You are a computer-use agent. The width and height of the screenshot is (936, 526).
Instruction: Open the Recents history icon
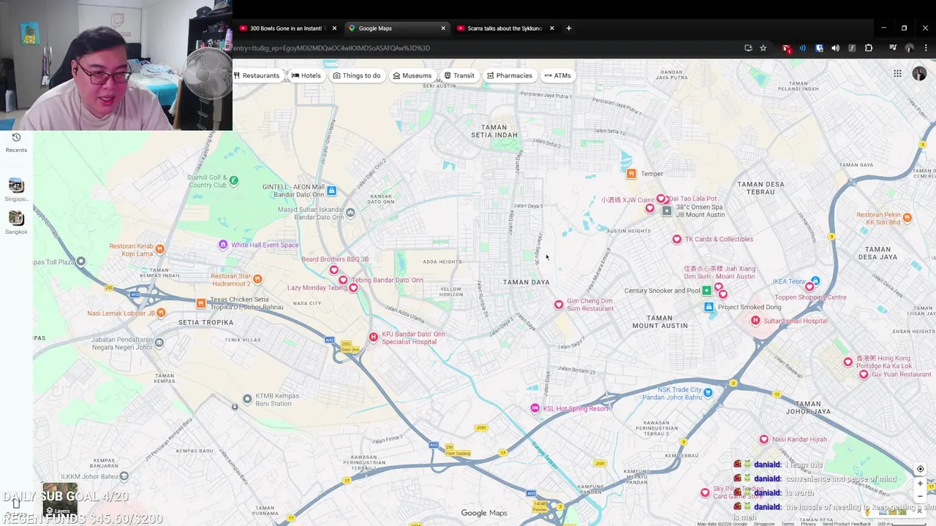tap(16, 137)
